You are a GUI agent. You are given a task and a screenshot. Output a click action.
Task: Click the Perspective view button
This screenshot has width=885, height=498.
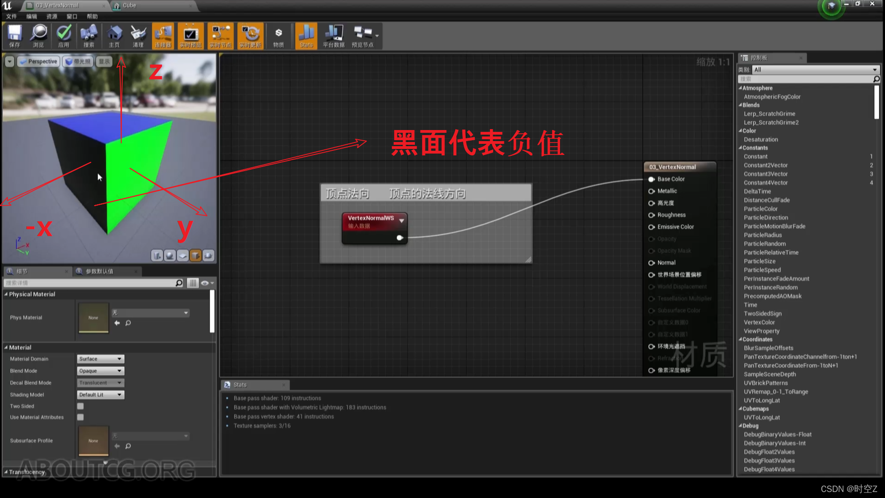click(38, 61)
